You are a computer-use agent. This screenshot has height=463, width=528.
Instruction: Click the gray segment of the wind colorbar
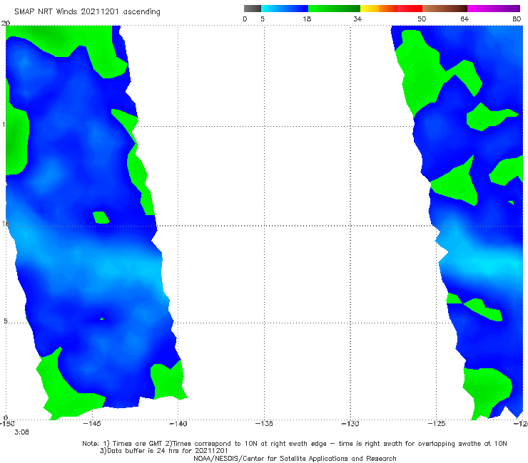[x=252, y=9]
